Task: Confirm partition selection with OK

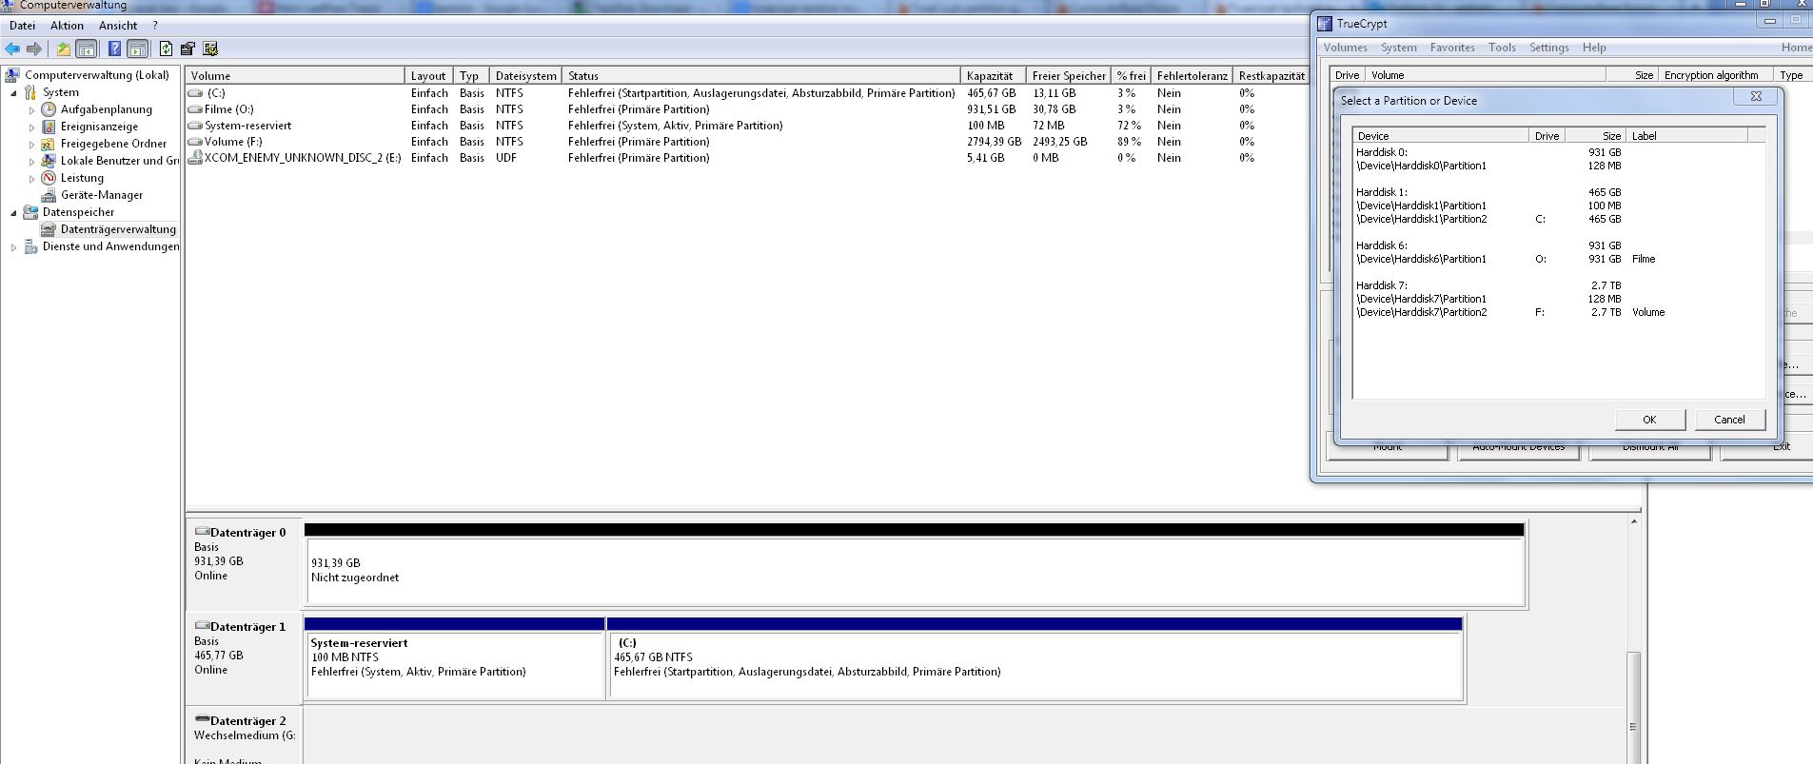Action: [x=1649, y=420]
